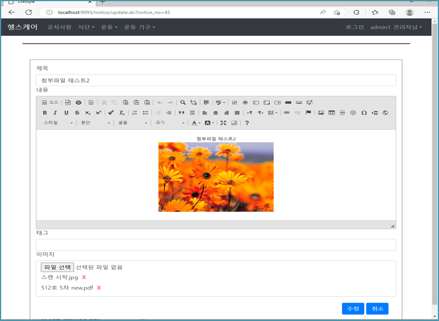
Task: Open the Find magnifier tool in the editor
Action: (x=183, y=102)
